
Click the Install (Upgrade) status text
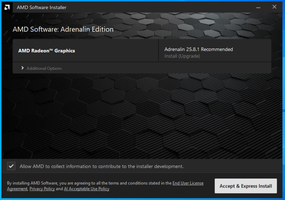tap(182, 56)
